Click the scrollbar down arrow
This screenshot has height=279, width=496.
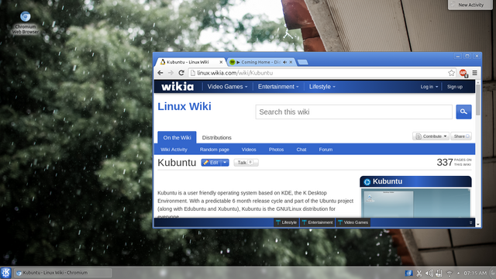478,224
